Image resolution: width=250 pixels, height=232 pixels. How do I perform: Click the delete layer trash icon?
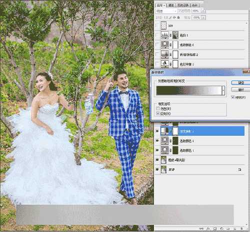[x=241, y=228]
